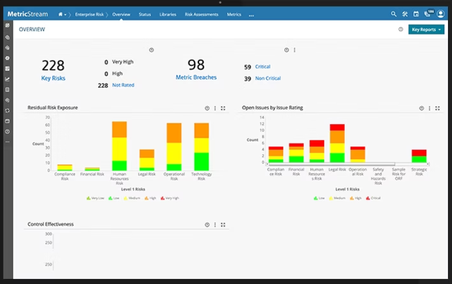Open kebab menu of Control Effectiveness panel
The height and width of the screenshot is (284, 452).
(215, 225)
